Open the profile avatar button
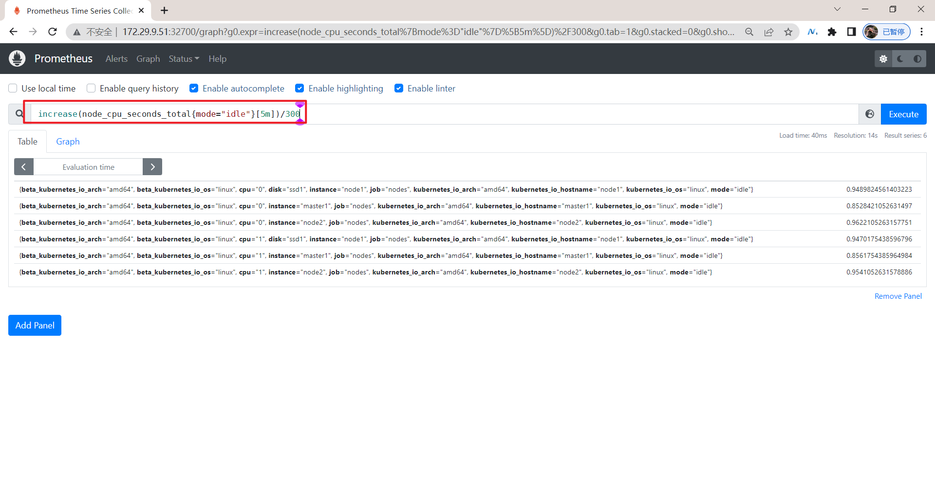 [887, 32]
